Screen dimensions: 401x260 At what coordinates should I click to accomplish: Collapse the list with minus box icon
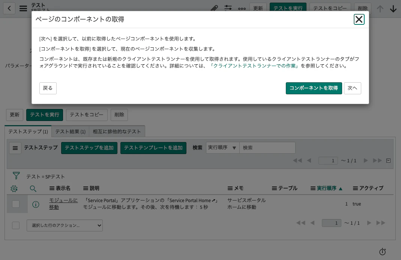click(389, 160)
